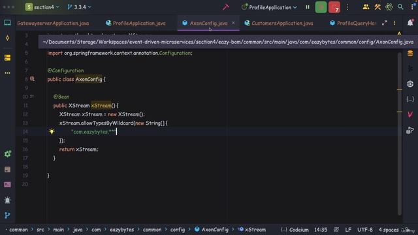Open the section4 project dropdown
The height and width of the screenshot is (235, 418).
click(x=42, y=7)
